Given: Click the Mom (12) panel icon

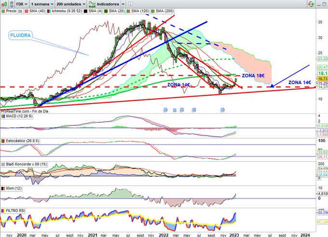Looking at the screenshot, I should [3, 188].
